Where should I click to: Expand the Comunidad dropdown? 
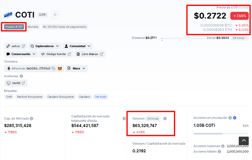click(78, 46)
